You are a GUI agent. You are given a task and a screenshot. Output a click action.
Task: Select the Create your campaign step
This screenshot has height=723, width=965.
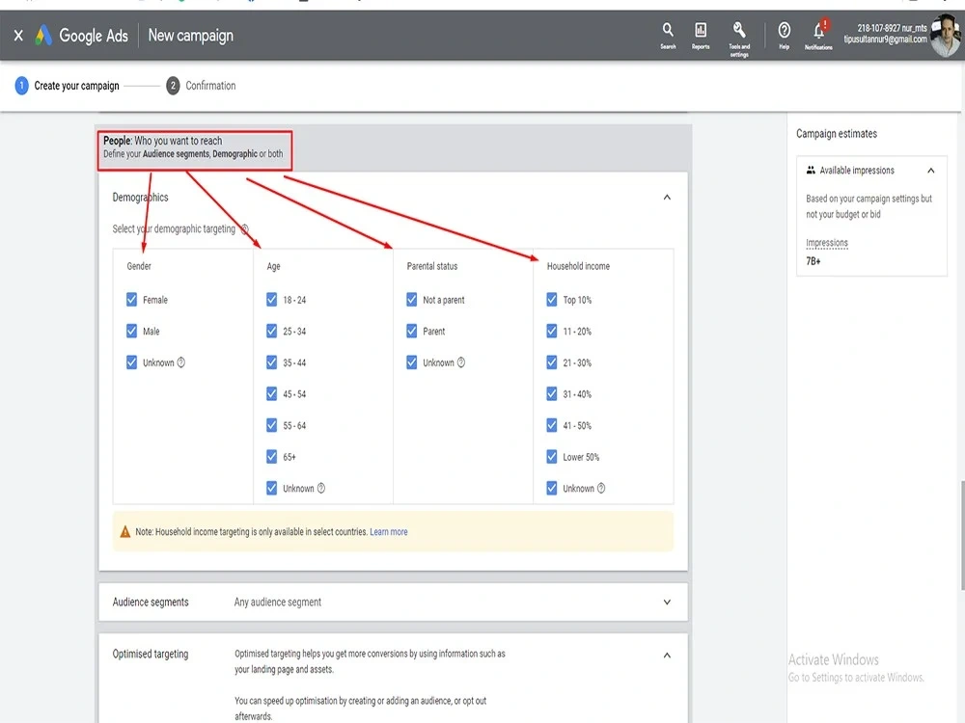(68, 86)
